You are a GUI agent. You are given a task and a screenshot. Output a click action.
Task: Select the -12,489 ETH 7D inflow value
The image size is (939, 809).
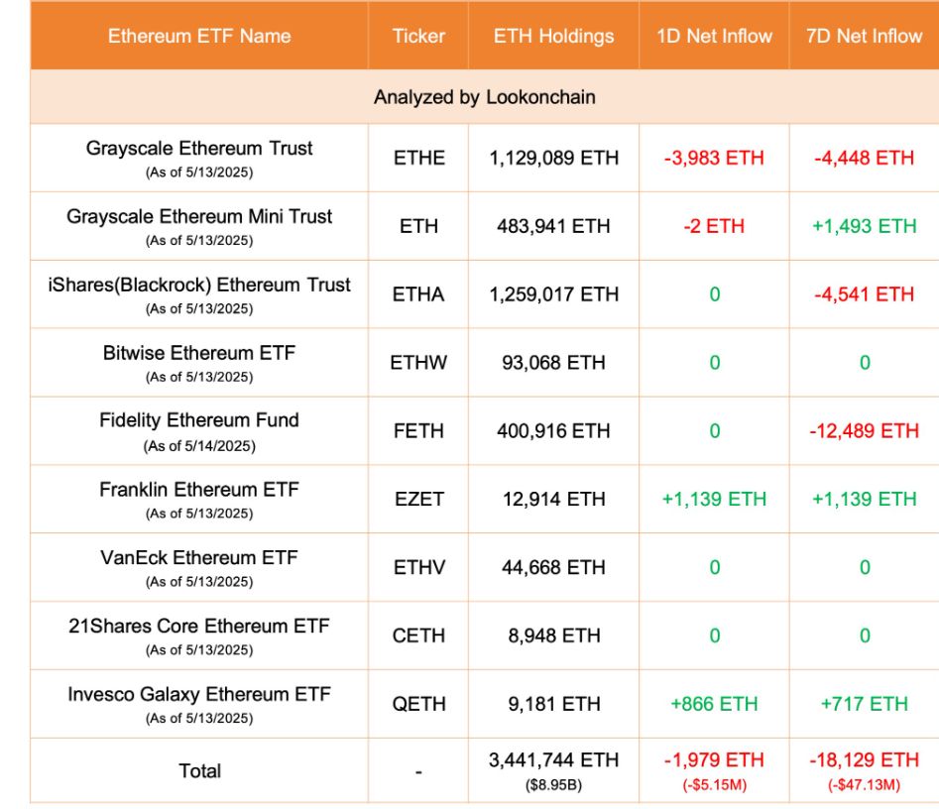tap(864, 430)
